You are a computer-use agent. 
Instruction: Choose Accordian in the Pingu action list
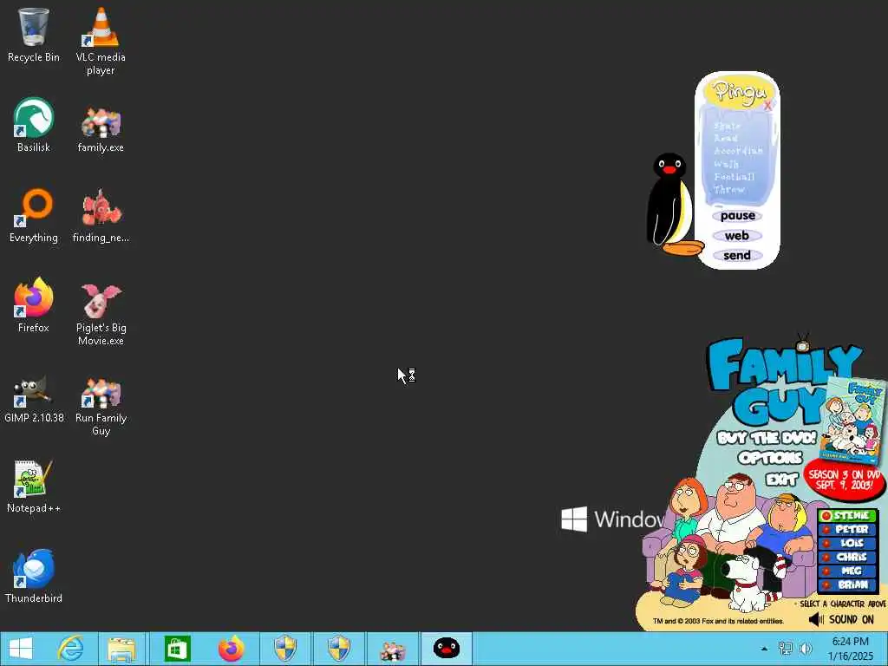(738, 151)
